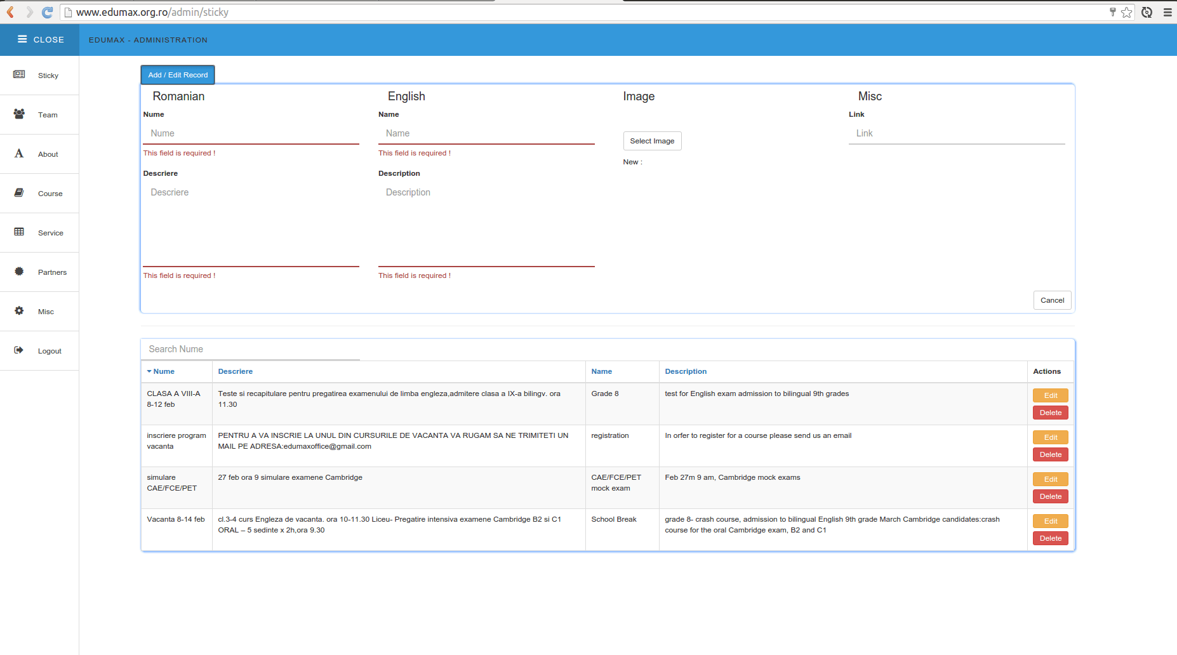This screenshot has height=655, width=1177.
Task: Delete the simulare CAE/FCE/PET entry
Action: point(1050,496)
